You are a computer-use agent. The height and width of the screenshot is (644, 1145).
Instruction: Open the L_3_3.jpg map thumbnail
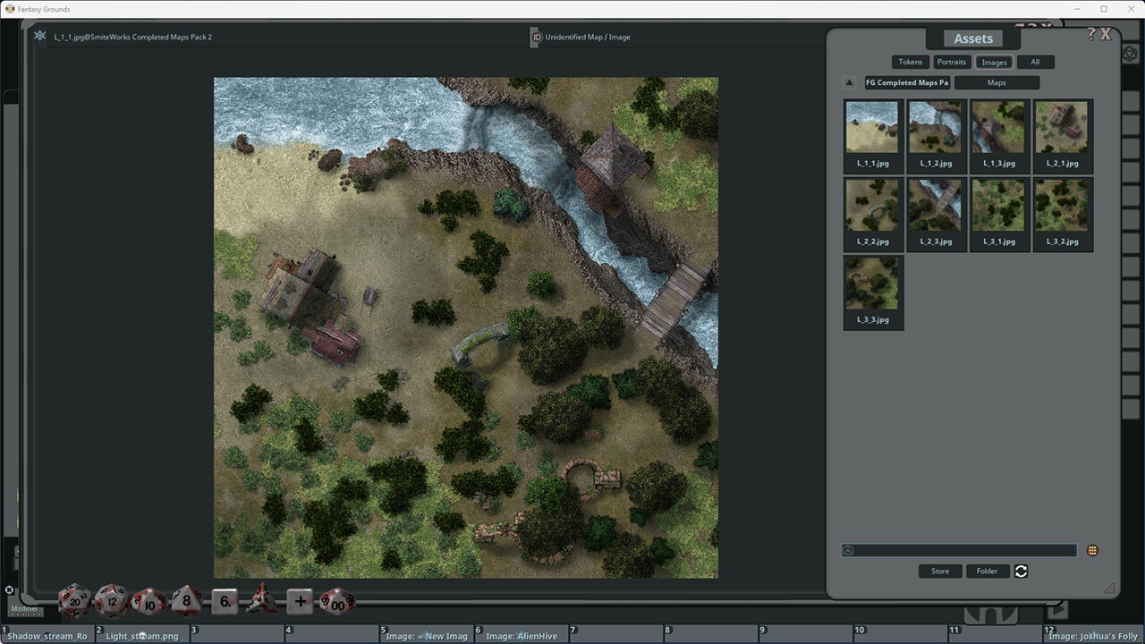coord(872,284)
